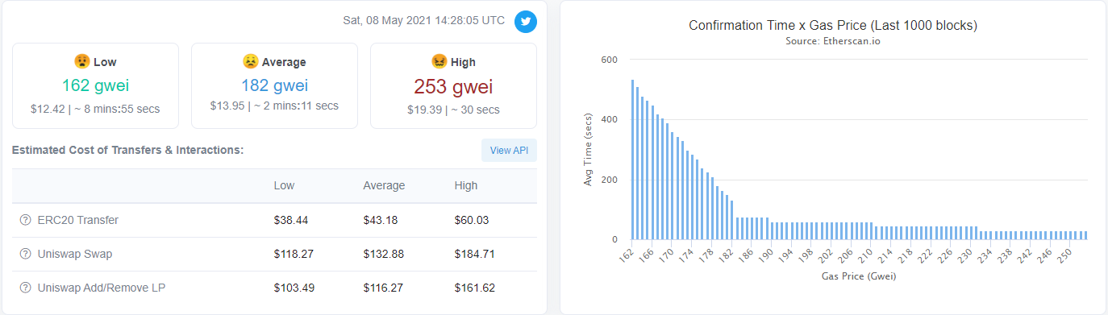The width and height of the screenshot is (1108, 315).
Task: Click the emoji in the Average gas card
Action: click(250, 61)
